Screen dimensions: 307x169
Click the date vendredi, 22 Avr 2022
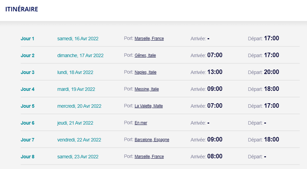click(x=79, y=140)
